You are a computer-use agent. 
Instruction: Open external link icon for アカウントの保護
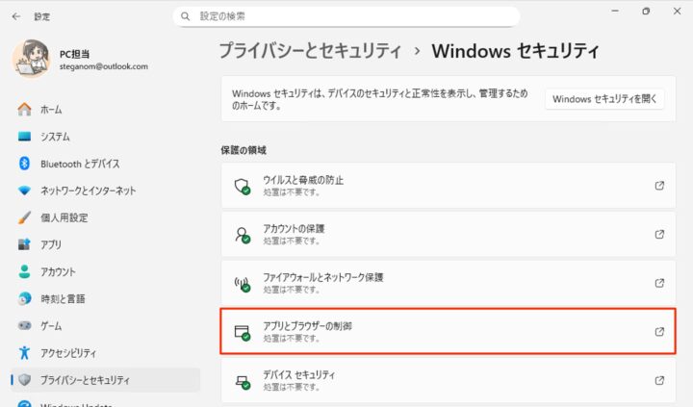click(659, 234)
